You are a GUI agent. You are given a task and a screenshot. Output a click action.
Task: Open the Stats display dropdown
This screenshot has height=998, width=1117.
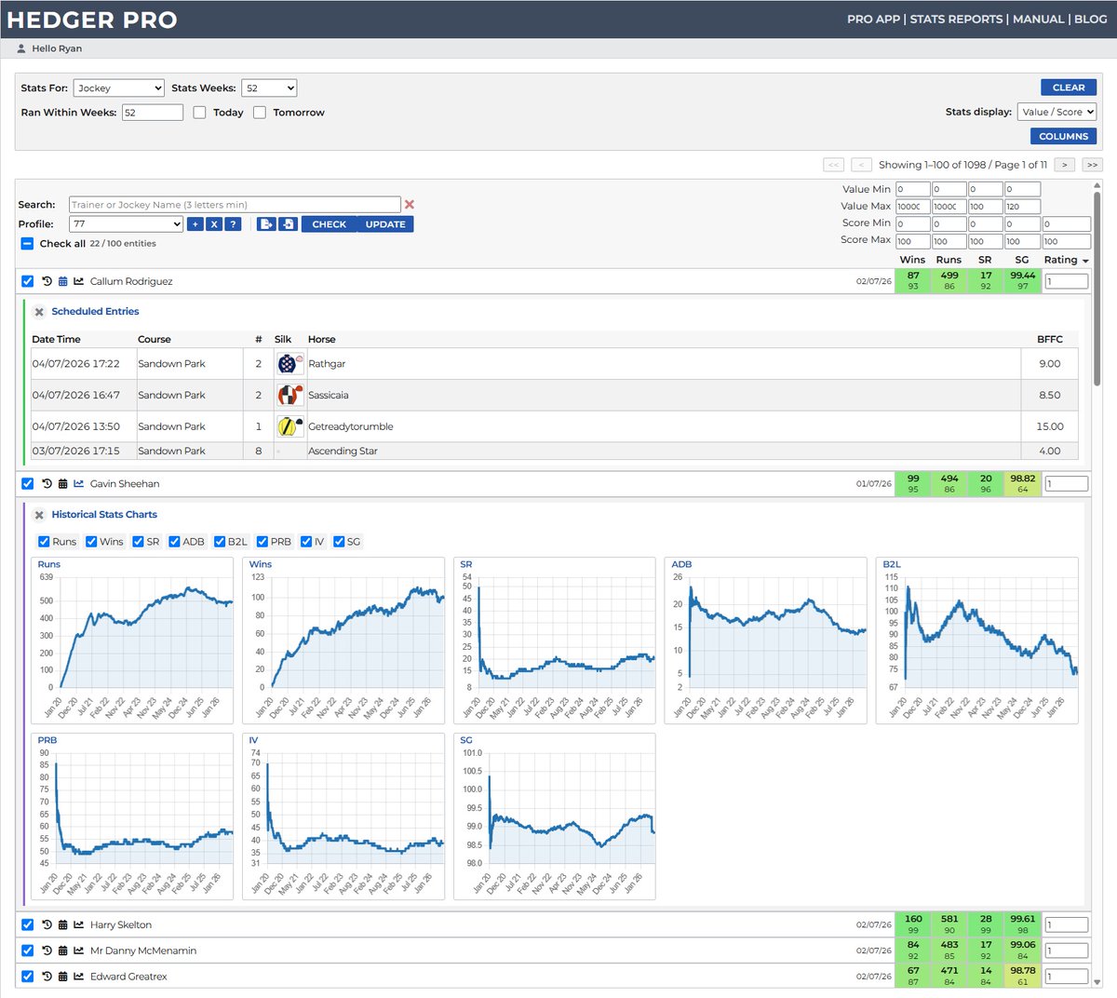[1057, 112]
